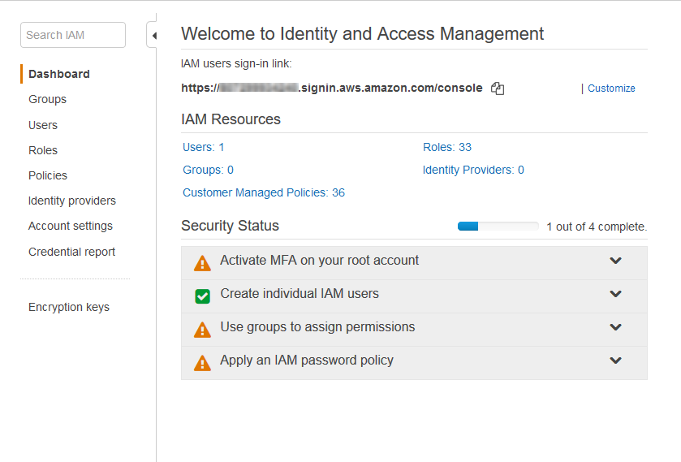This screenshot has height=462, width=681.
Task: Click the Security Status progress bar
Action: (x=498, y=227)
